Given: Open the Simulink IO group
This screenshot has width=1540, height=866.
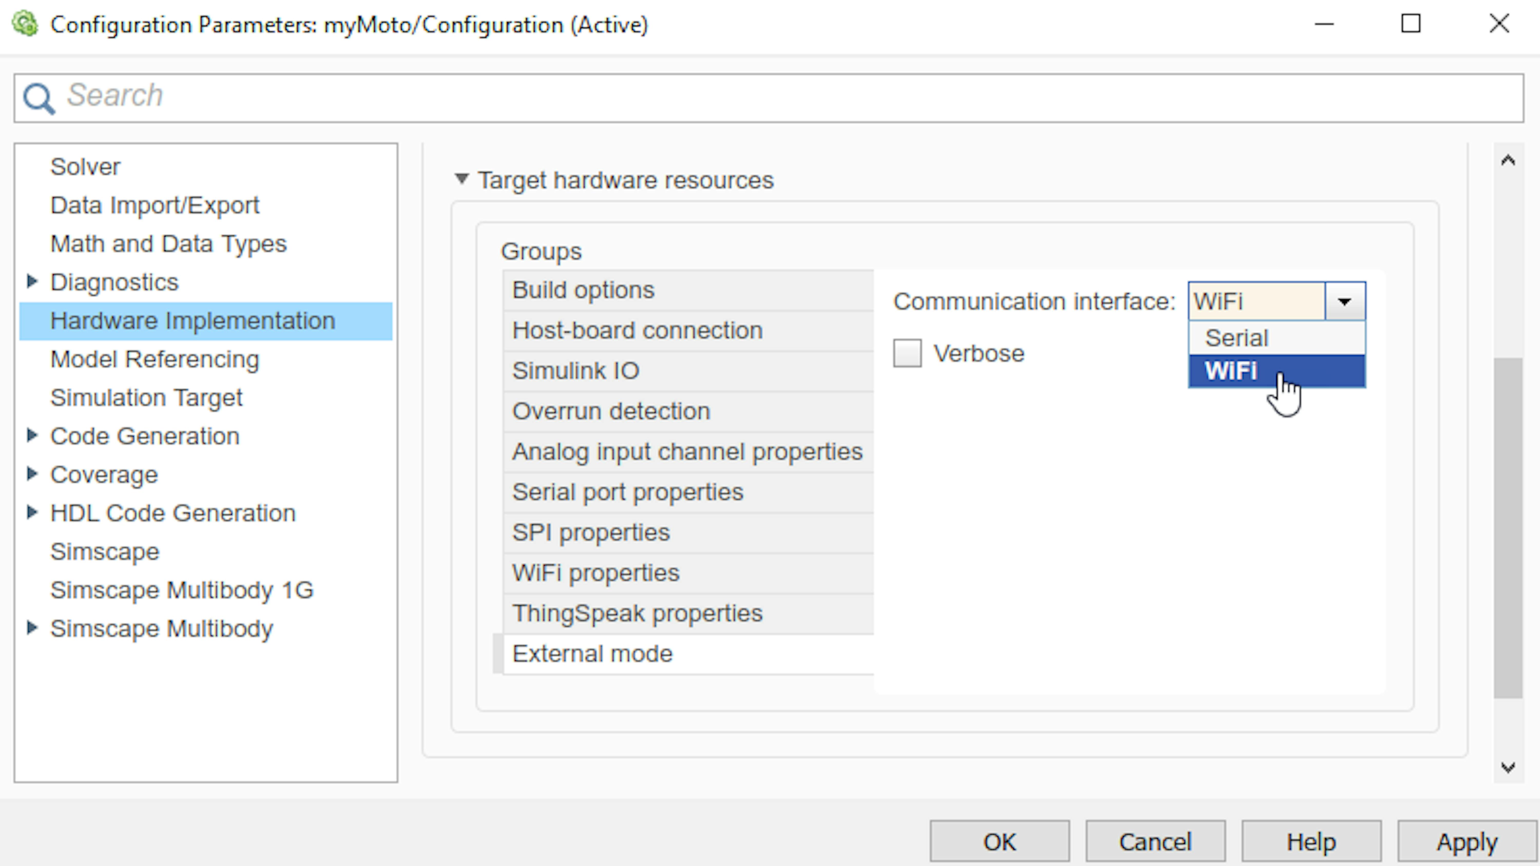Looking at the screenshot, I should click(x=688, y=371).
